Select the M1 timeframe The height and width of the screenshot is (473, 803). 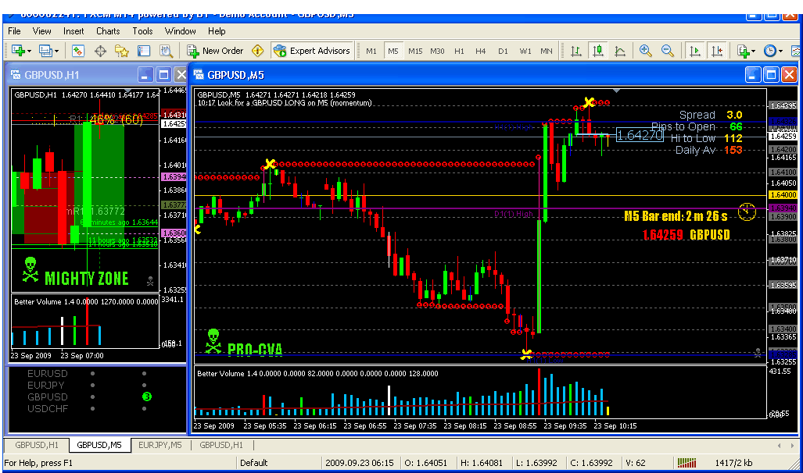pyautogui.click(x=371, y=51)
